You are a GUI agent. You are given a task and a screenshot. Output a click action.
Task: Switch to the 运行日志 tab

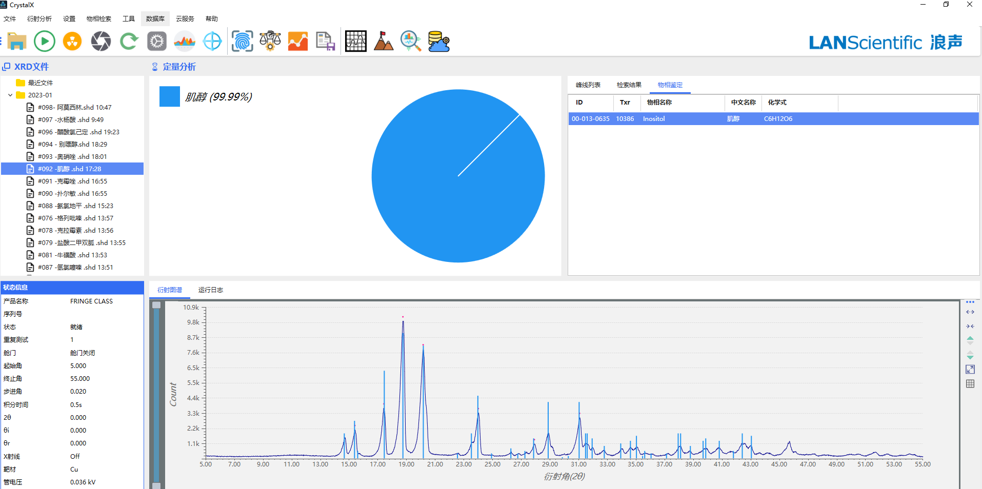(210, 290)
